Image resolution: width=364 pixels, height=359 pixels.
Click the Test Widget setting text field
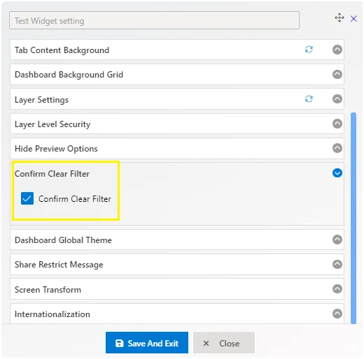point(154,20)
